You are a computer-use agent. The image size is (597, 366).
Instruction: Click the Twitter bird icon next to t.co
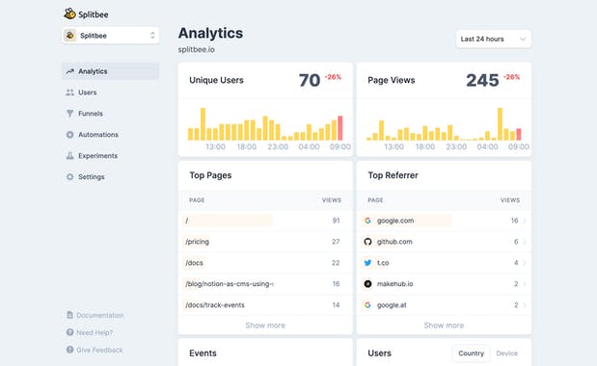click(367, 263)
